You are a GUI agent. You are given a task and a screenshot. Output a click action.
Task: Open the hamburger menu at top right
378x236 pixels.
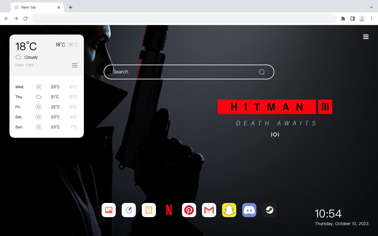[x=366, y=37]
